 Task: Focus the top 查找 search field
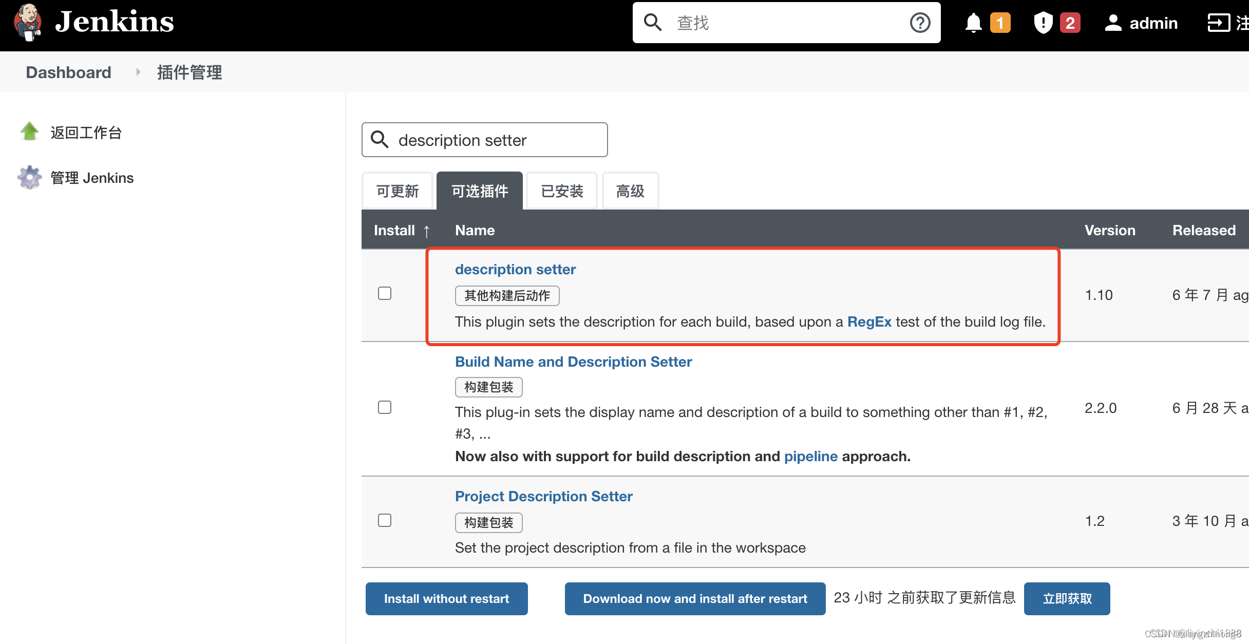(x=786, y=23)
